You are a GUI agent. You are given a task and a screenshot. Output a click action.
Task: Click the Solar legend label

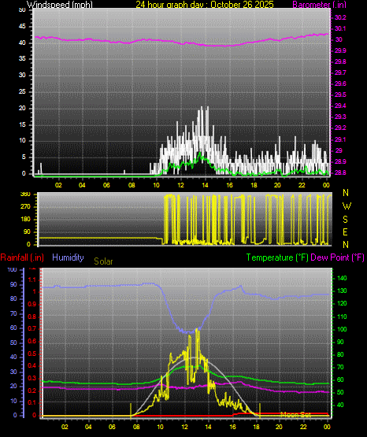103,261
